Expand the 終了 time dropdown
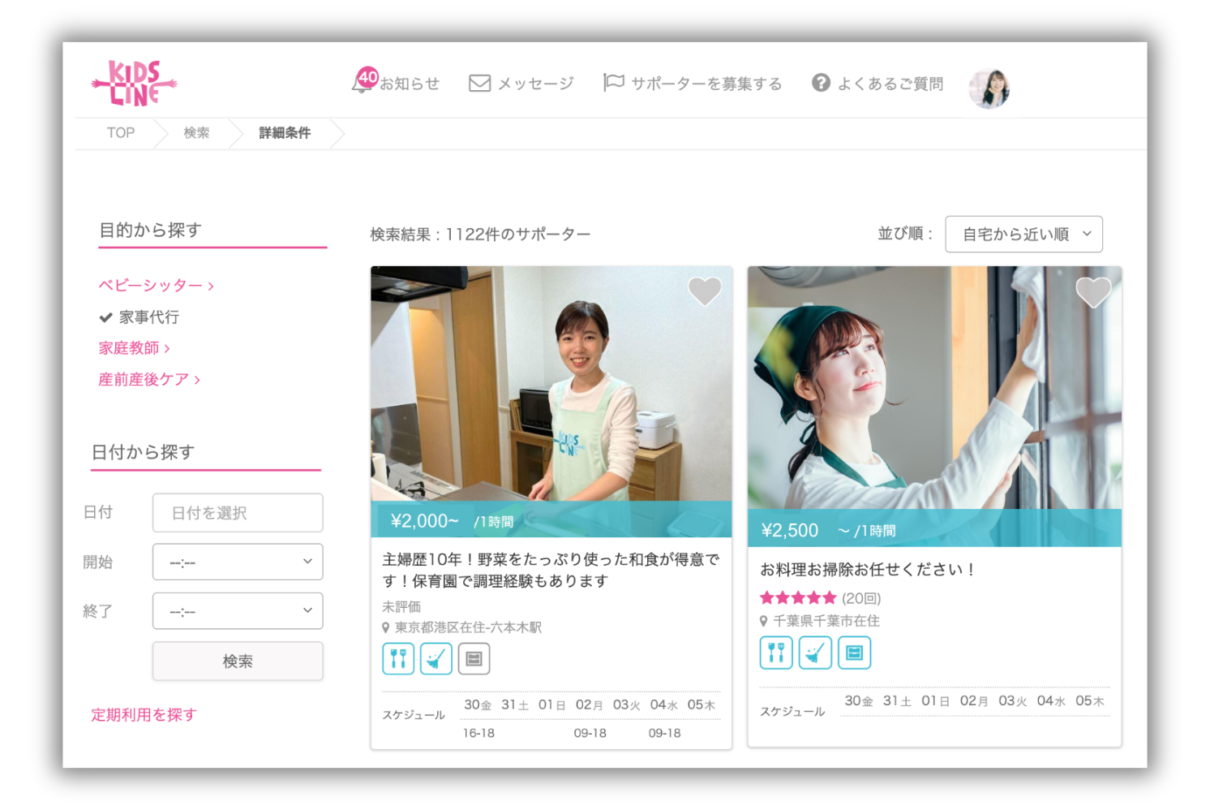The height and width of the screenshot is (810, 1210). pos(238,611)
